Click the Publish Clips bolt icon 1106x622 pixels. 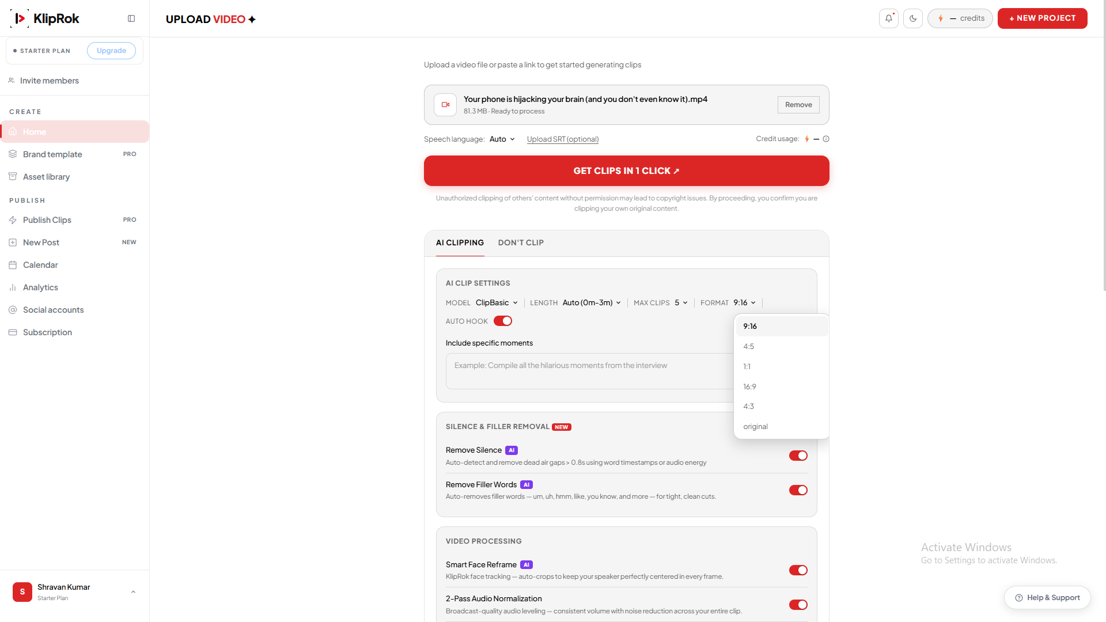13,220
